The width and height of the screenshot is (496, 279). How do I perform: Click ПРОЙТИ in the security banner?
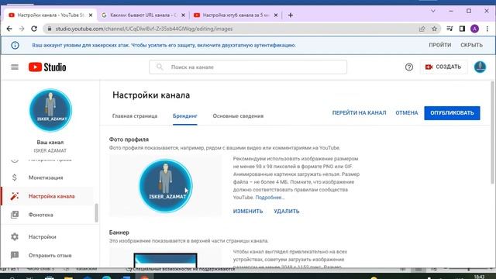(440, 45)
